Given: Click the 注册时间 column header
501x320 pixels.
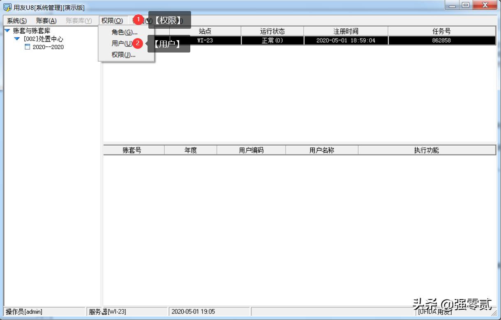Looking at the screenshot, I should coord(345,31).
